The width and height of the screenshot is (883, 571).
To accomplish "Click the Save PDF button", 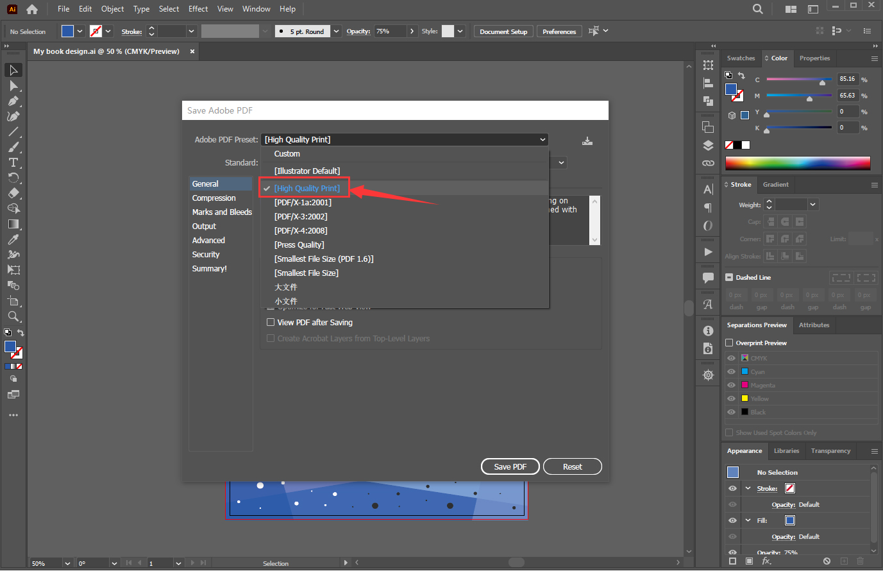I will point(510,466).
